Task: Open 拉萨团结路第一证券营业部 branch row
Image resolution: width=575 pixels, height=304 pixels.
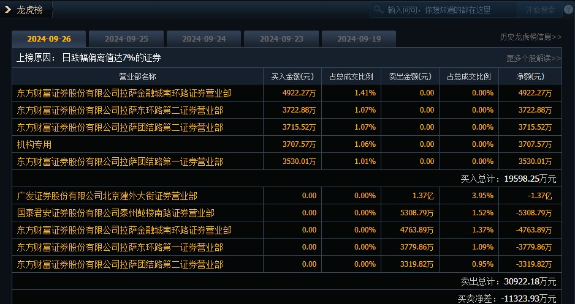Action: [120, 161]
